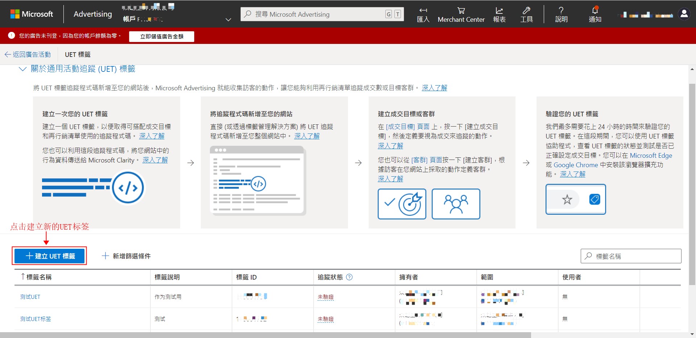The image size is (696, 338).
Task: Click 深入了解 link after intro sentence
Action: [x=434, y=88]
